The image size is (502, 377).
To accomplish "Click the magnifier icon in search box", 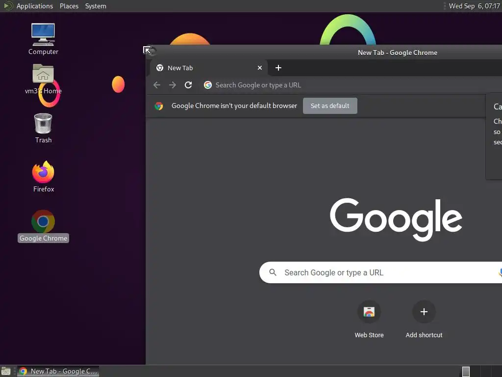I will (273, 272).
